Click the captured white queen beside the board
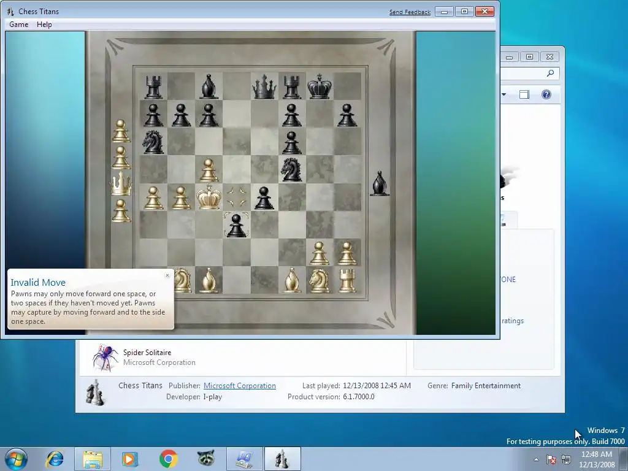The image size is (628, 471). (121, 183)
